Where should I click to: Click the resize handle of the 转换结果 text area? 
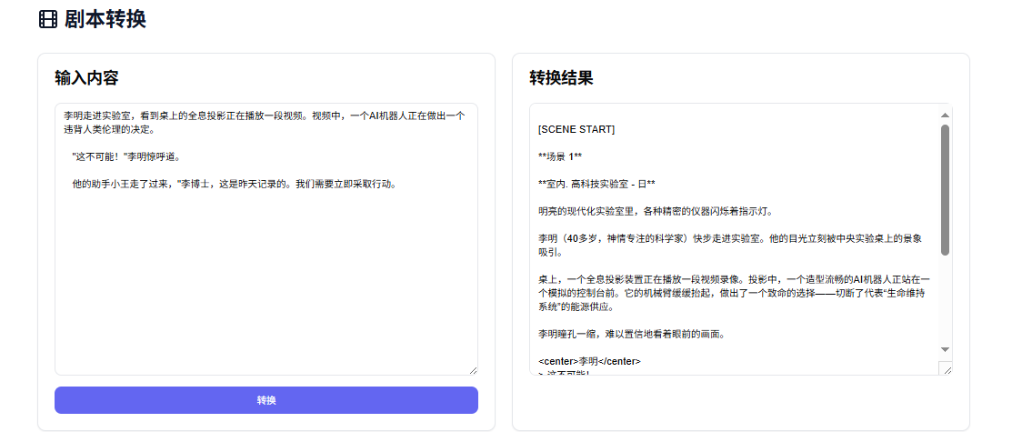click(947, 369)
